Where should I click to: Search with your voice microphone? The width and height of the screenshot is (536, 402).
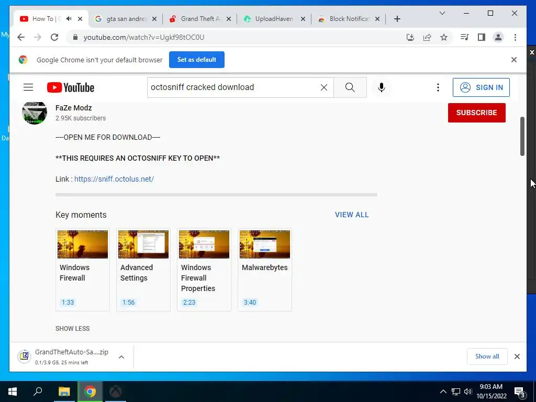coord(382,87)
